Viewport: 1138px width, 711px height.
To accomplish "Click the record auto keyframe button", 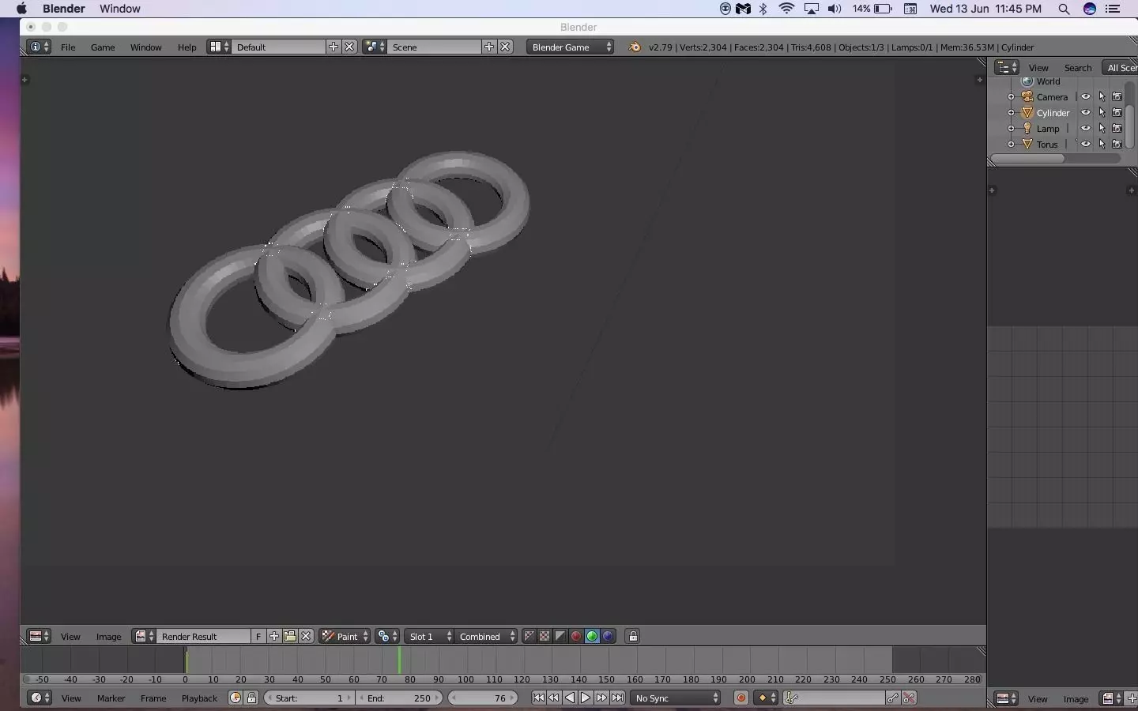I will click(x=741, y=698).
